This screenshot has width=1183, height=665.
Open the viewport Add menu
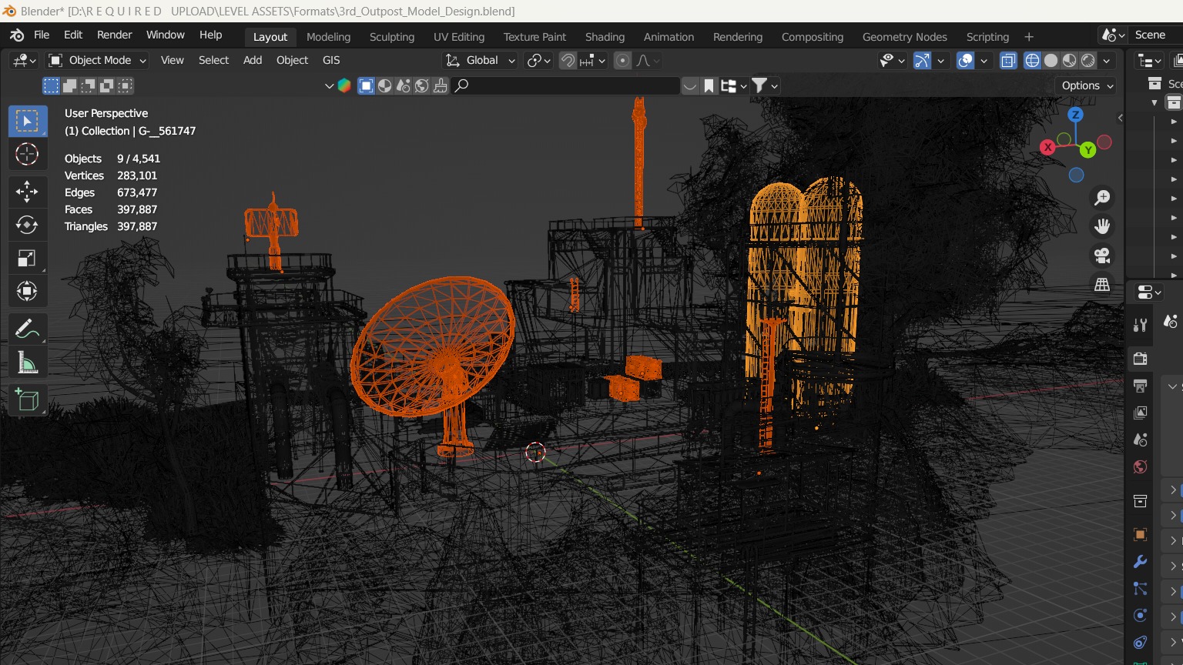pos(253,60)
